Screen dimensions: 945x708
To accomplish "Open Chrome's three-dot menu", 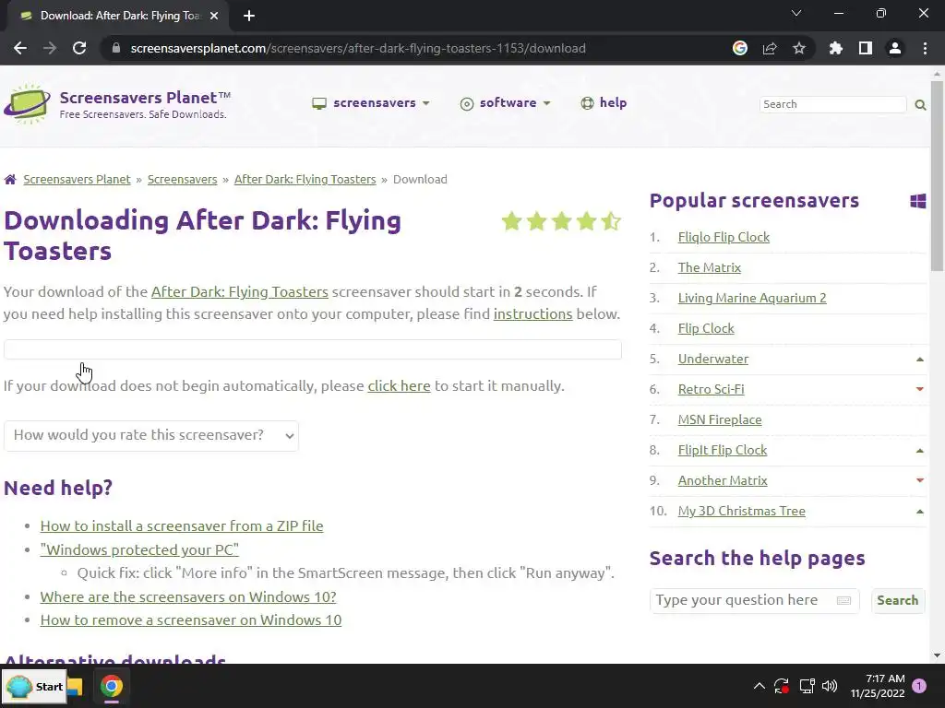I will [925, 48].
